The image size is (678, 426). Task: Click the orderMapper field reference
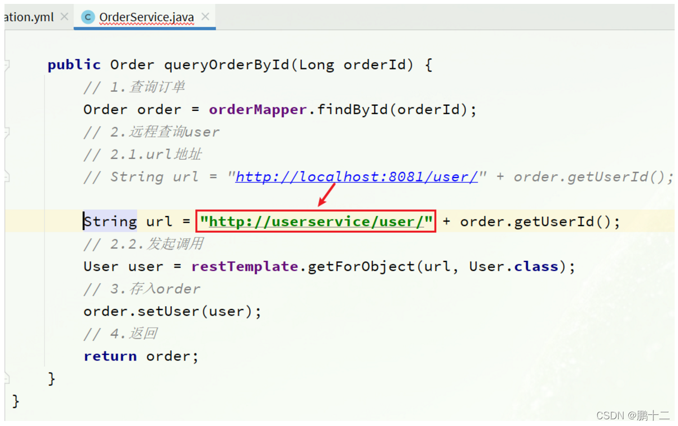pyautogui.click(x=258, y=110)
